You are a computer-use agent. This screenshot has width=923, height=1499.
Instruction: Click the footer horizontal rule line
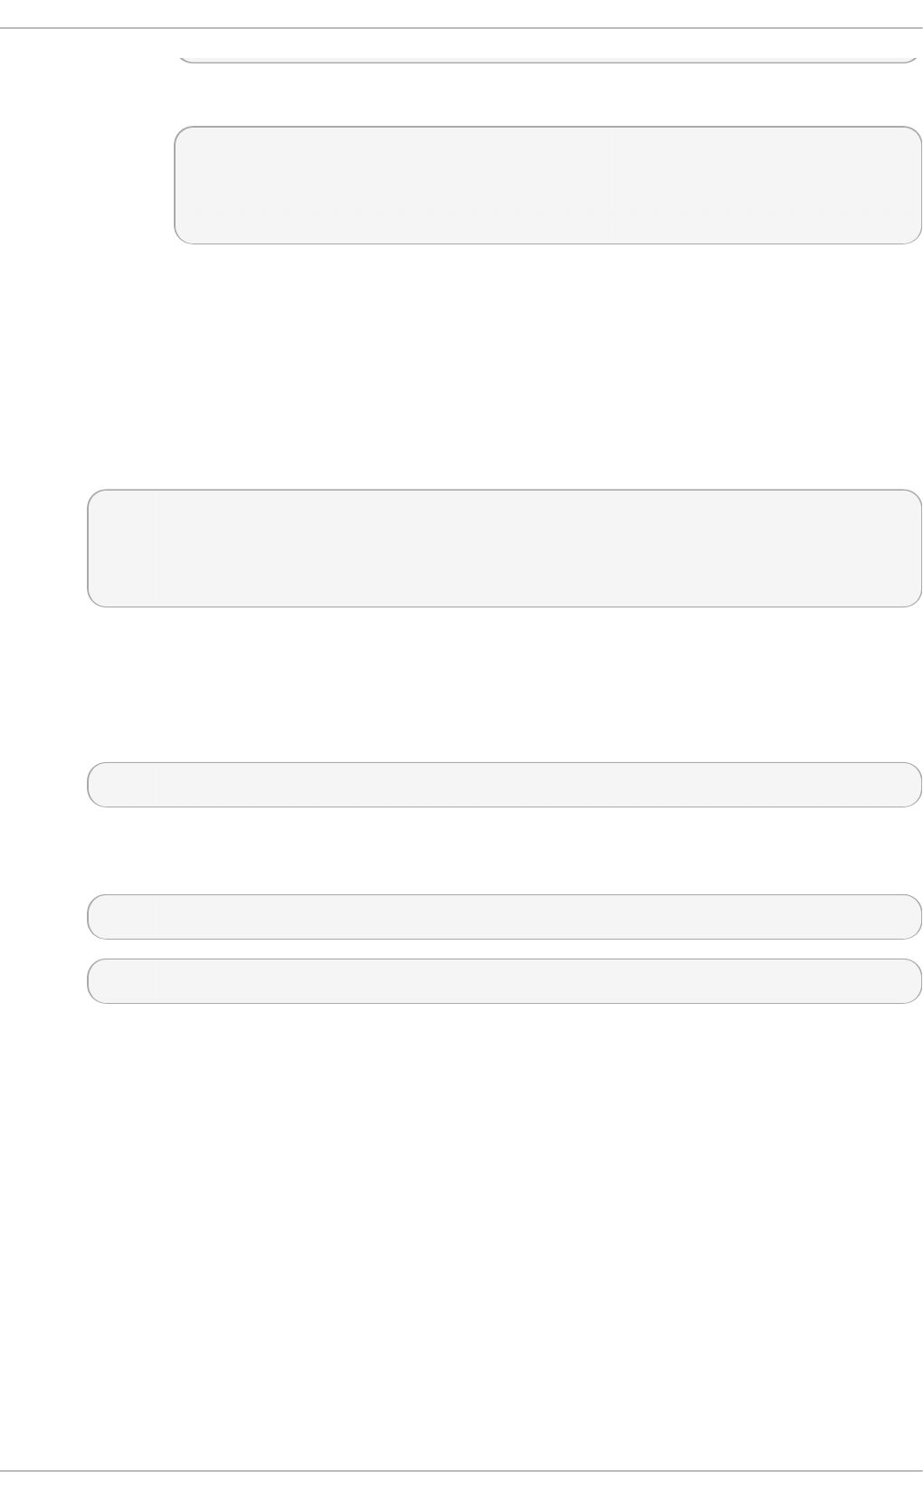[461, 1471]
